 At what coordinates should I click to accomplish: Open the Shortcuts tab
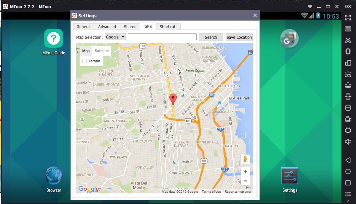pyautogui.click(x=168, y=27)
